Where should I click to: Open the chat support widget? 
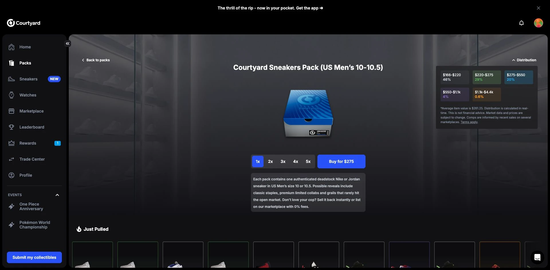click(537, 257)
